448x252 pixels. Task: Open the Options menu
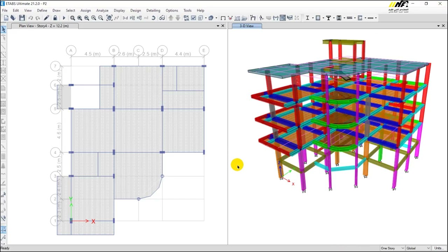click(171, 10)
